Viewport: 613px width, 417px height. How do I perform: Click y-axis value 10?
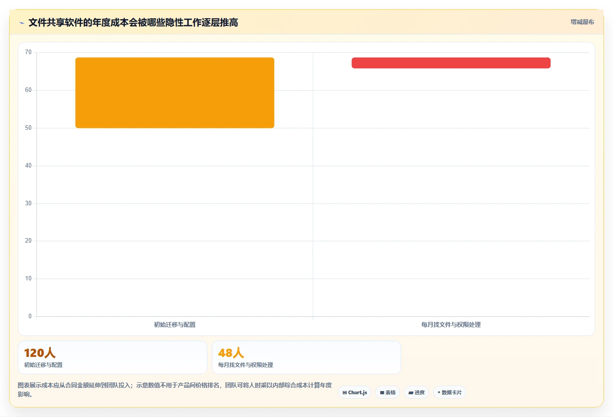(x=28, y=279)
